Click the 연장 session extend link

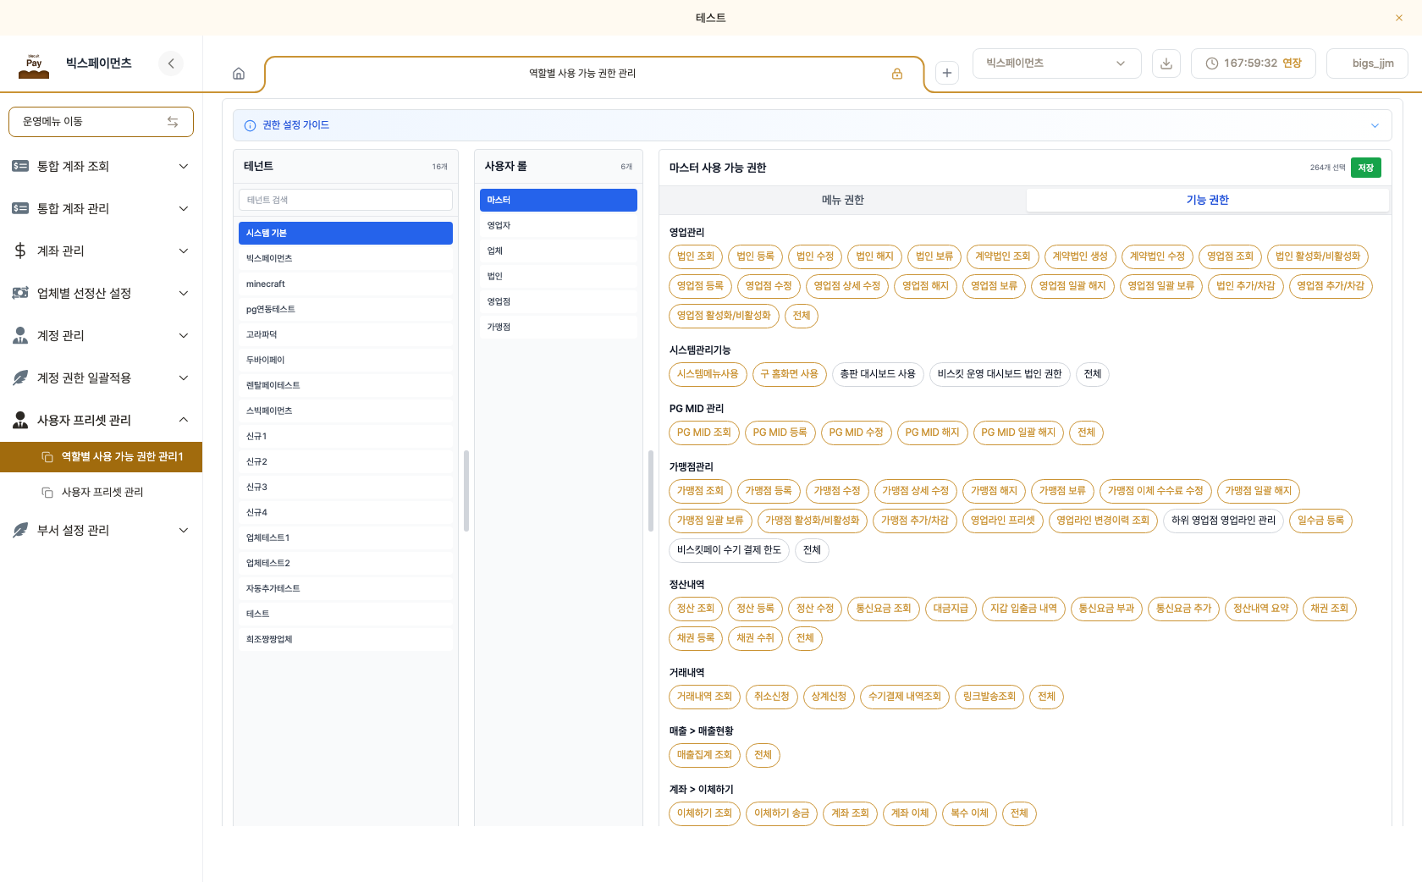pos(1292,63)
